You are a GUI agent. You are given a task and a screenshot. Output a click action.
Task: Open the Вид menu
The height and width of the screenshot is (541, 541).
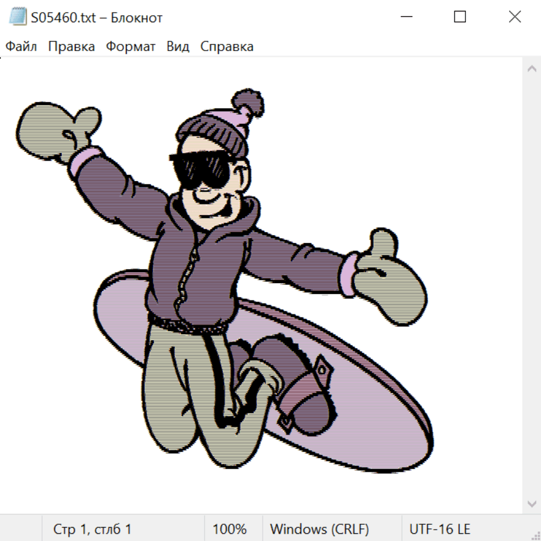178,47
